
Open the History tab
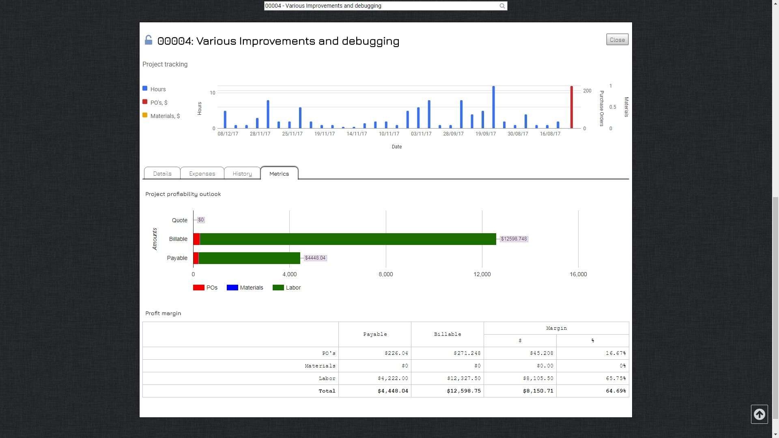(x=242, y=174)
